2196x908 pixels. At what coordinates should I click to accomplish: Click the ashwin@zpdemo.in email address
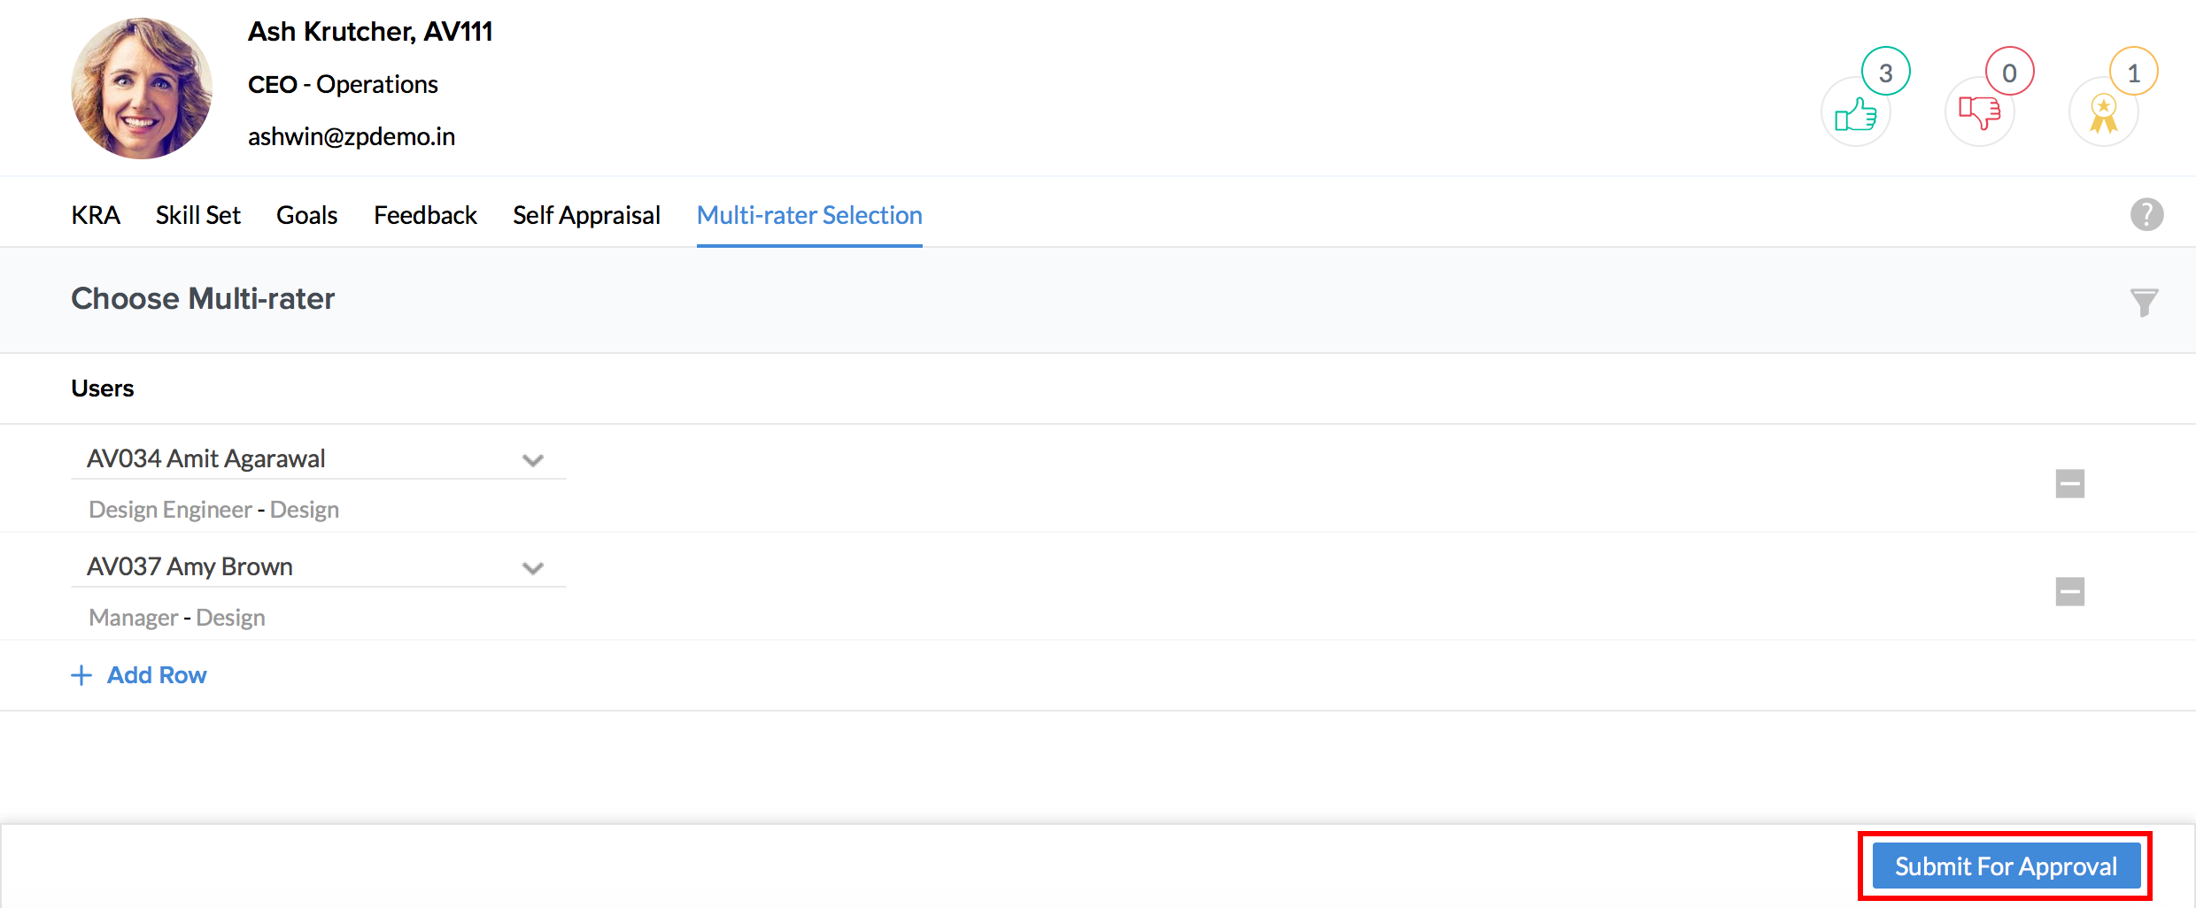point(352,136)
